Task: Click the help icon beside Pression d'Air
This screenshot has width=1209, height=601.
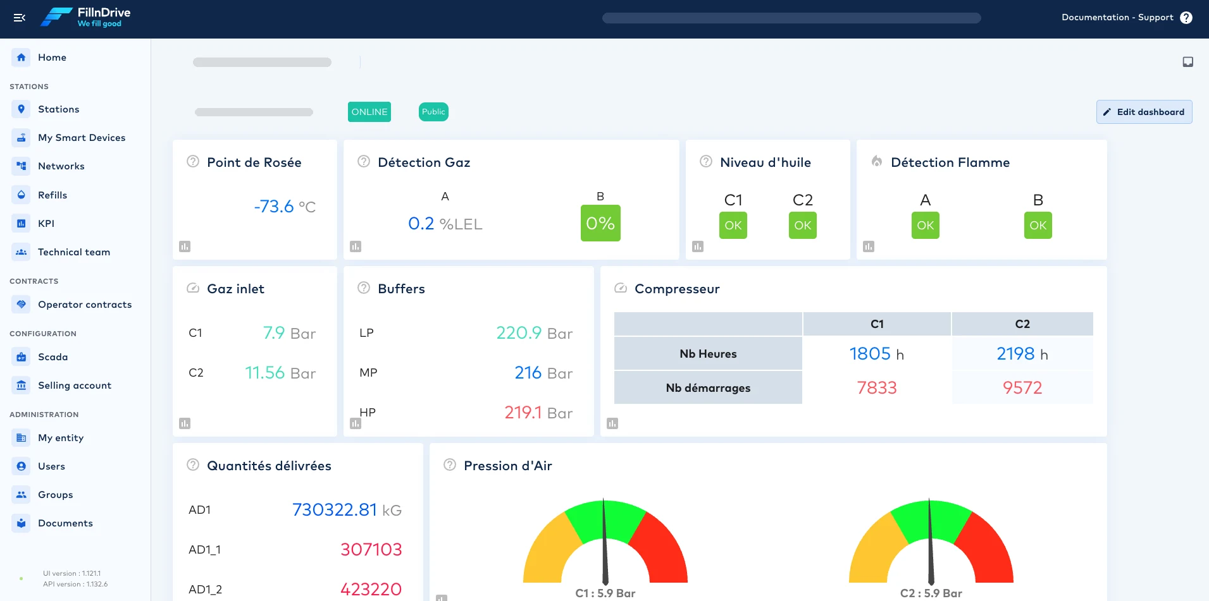Action: pyautogui.click(x=450, y=464)
